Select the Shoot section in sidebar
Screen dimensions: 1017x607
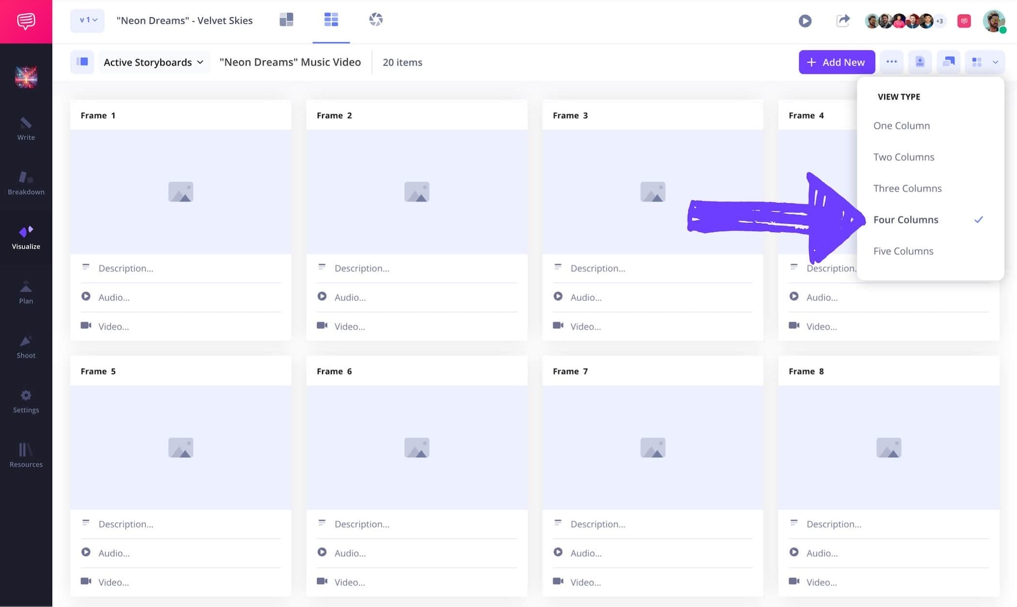click(26, 347)
